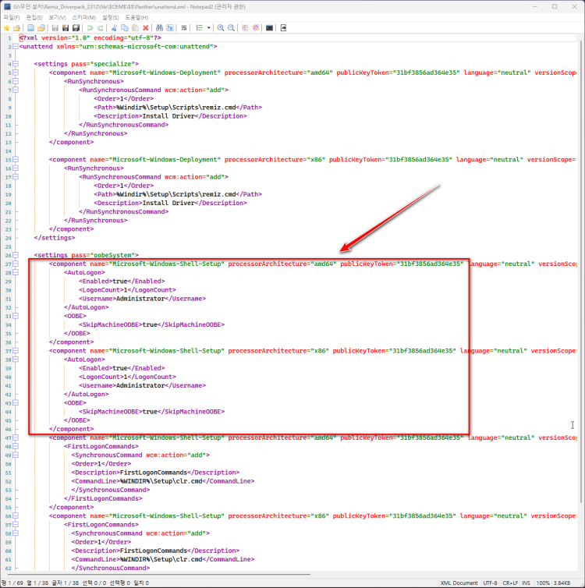Click the Cut scissors icon

coord(113,28)
